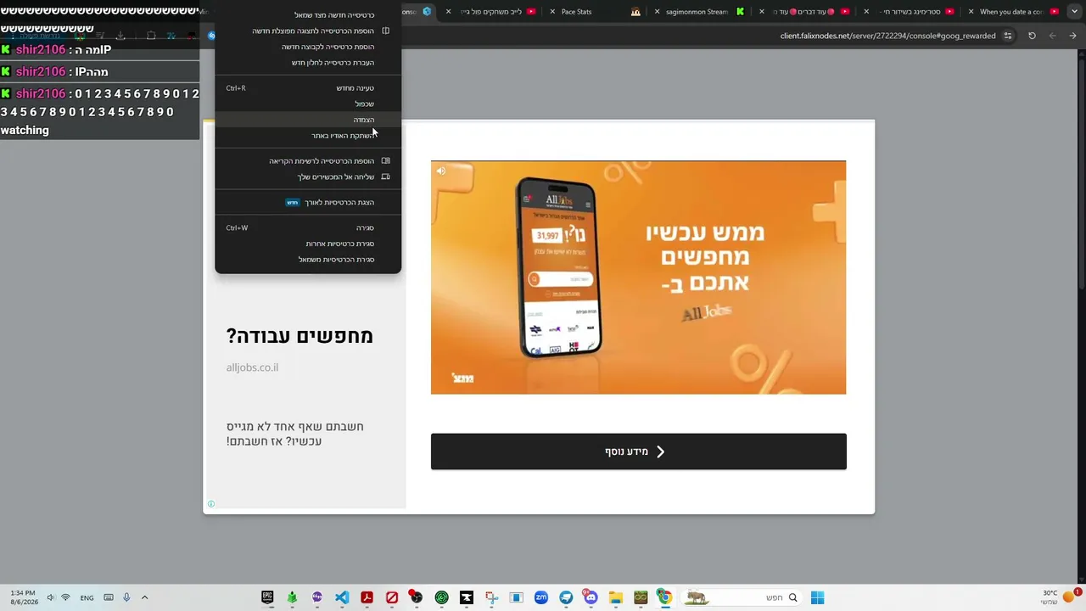
Task: Choose 'סגירה' to close the tab
Action: coord(308,228)
